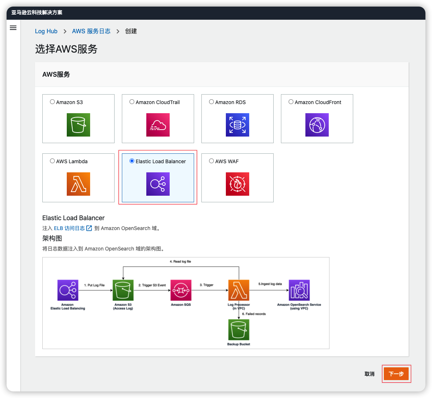Click the Amazon S3 (Access Log) diagram icon
432x398 pixels.
[x=123, y=290]
